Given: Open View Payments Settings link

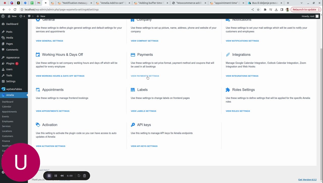Looking at the screenshot, I should coord(145,76).
